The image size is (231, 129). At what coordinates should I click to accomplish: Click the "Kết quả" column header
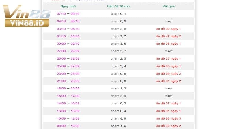point(168,6)
